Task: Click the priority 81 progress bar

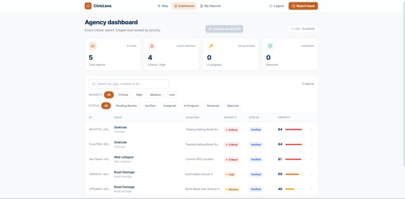Action: 295,159
